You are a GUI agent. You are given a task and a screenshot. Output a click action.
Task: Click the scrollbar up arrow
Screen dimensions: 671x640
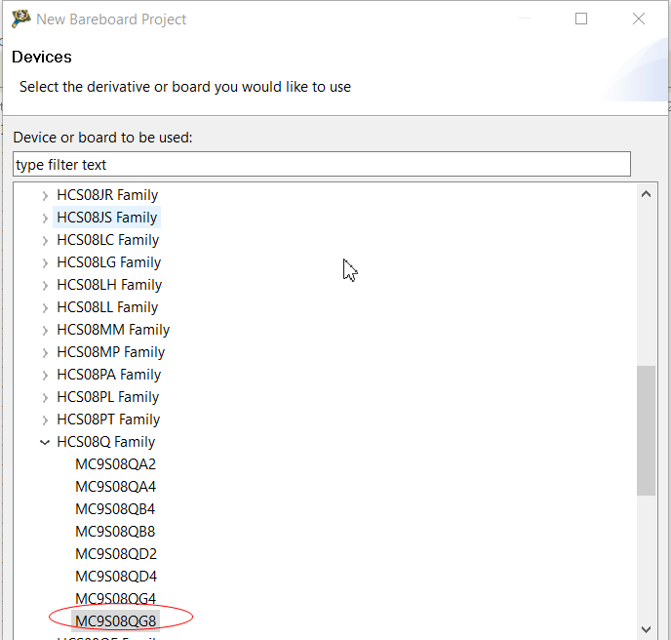[646, 194]
